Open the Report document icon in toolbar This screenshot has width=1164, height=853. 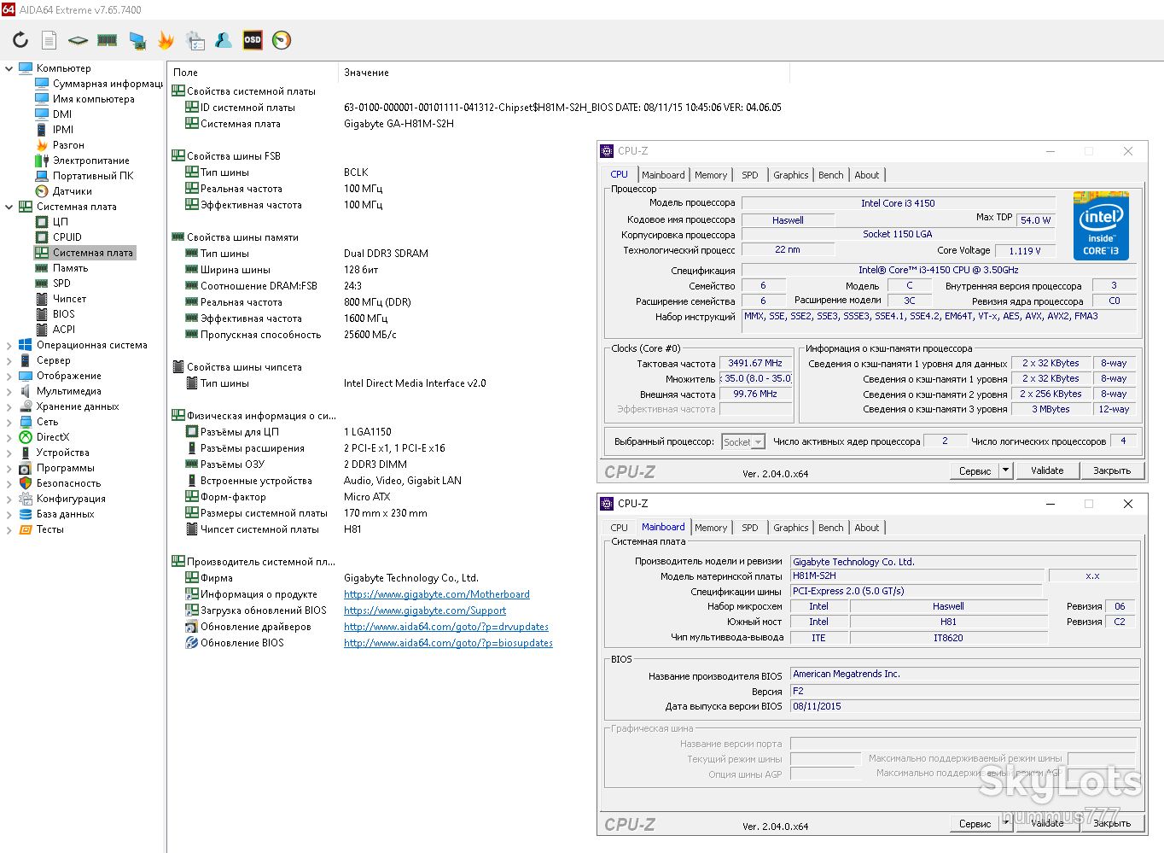(49, 40)
